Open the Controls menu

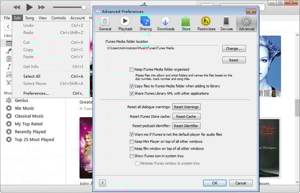pos(59,18)
